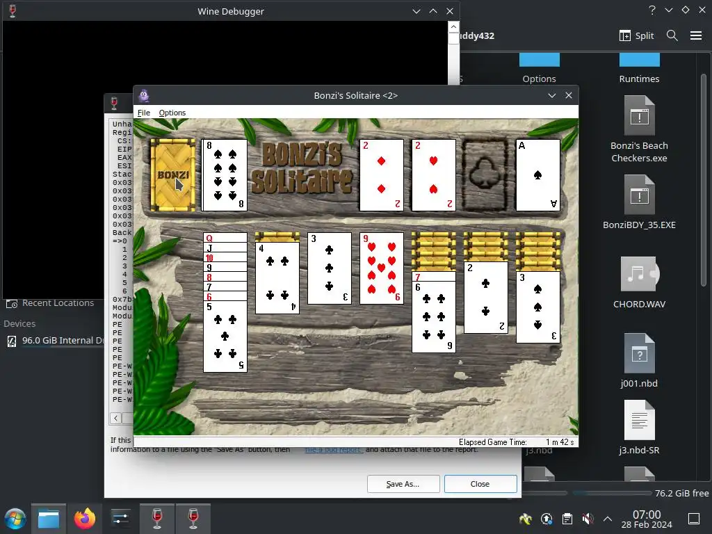Click Save As in debugger dialog
Viewport: 712px width, 534px height.
pyautogui.click(x=403, y=484)
